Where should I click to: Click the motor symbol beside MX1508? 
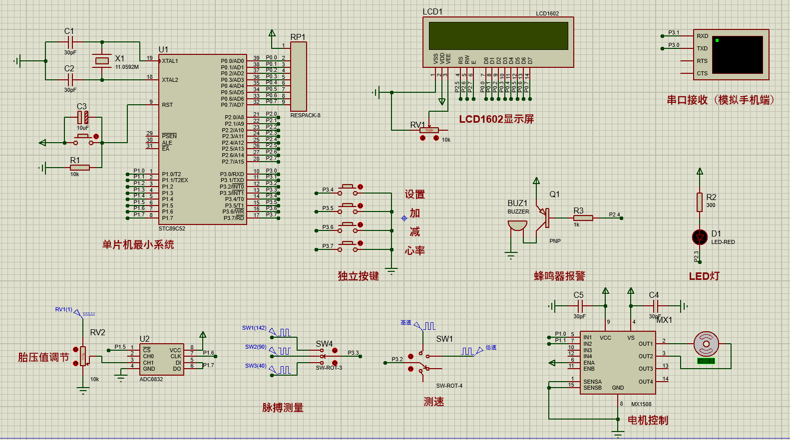(706, 344)
